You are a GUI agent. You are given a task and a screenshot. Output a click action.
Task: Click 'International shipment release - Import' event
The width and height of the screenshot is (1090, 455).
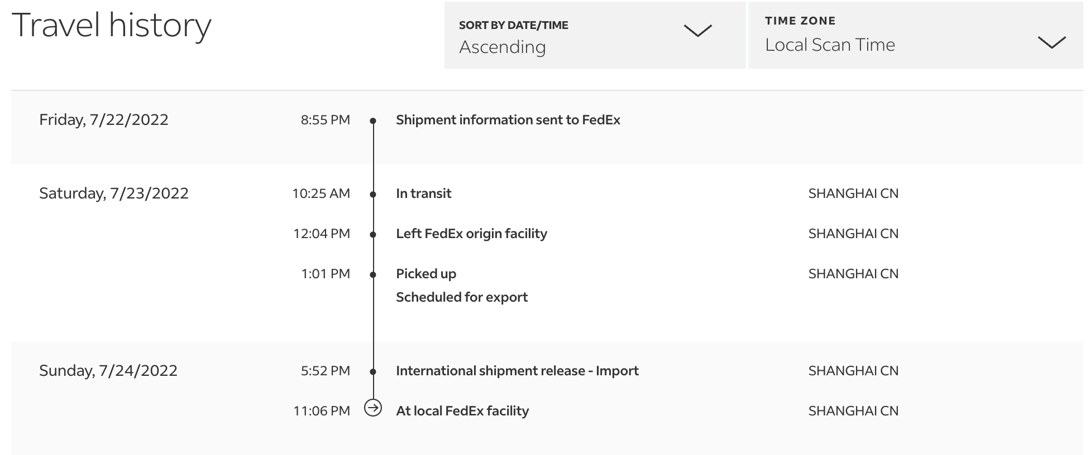coord(517,371)
